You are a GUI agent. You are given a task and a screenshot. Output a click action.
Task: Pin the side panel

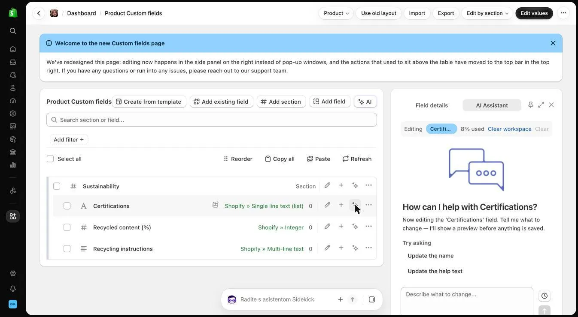tap(531, 105)
